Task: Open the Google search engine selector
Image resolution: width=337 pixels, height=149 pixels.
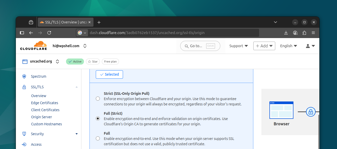Action: 82,33
